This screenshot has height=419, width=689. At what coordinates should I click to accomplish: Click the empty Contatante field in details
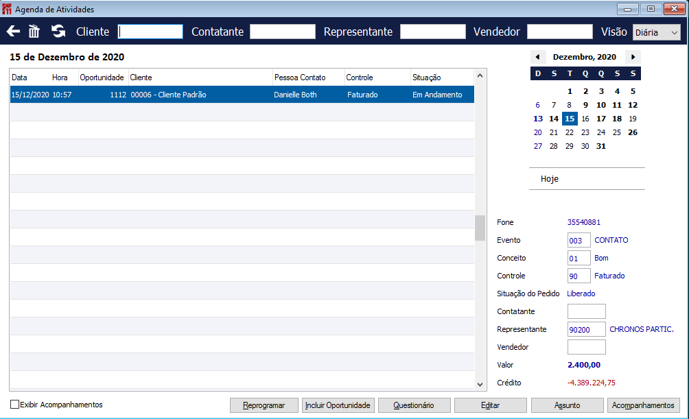587,311
